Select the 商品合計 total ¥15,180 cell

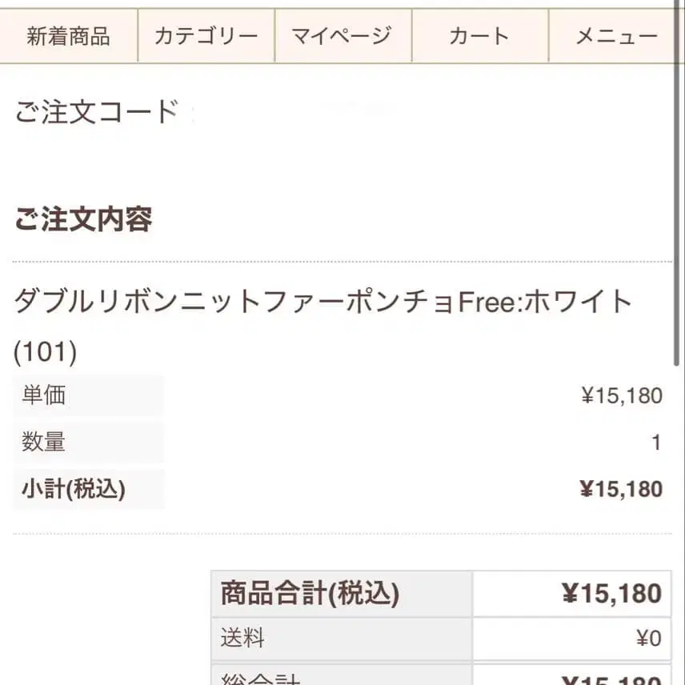pyautogui.click(x=611, y=594)
